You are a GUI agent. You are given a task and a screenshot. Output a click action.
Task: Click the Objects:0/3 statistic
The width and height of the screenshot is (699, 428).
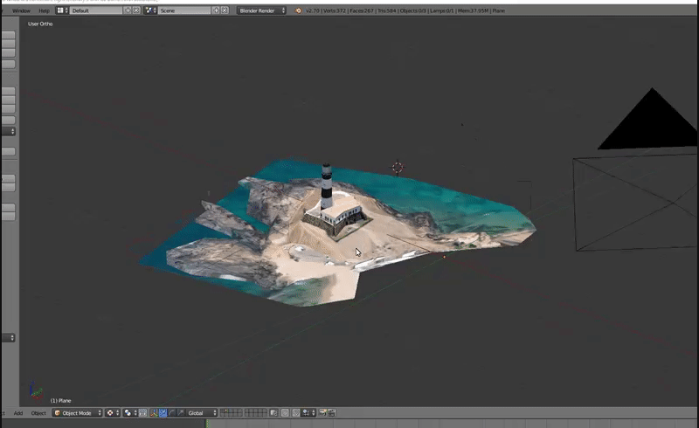pyautogui.click(x=412, y=10)
